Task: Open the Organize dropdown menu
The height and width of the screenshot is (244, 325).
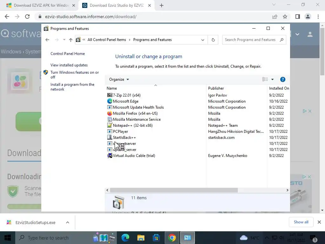Action: pyautogui.click(x=119, y=79)
